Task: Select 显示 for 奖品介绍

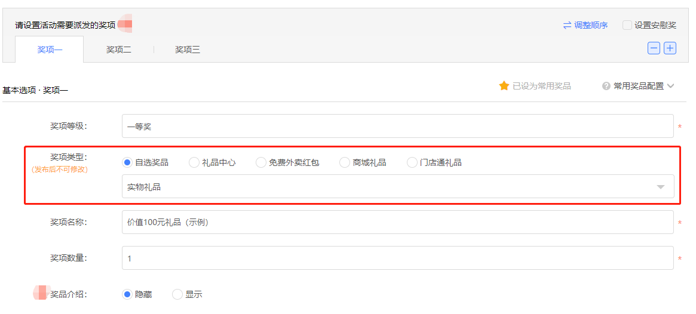Action: [x=177, y=294]
